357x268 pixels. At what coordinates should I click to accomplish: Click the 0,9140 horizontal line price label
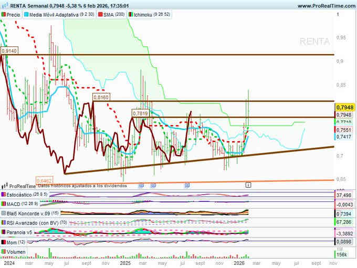click(9, 51)
